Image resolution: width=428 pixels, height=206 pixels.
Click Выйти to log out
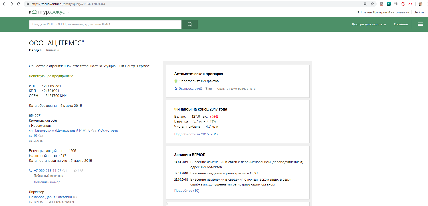(419, 12)
